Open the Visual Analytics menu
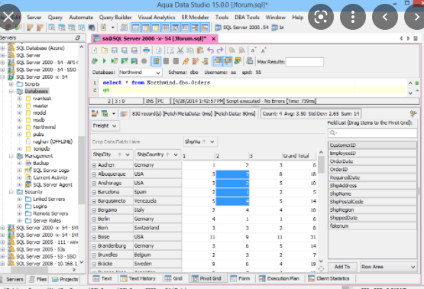 pos(157,18)
